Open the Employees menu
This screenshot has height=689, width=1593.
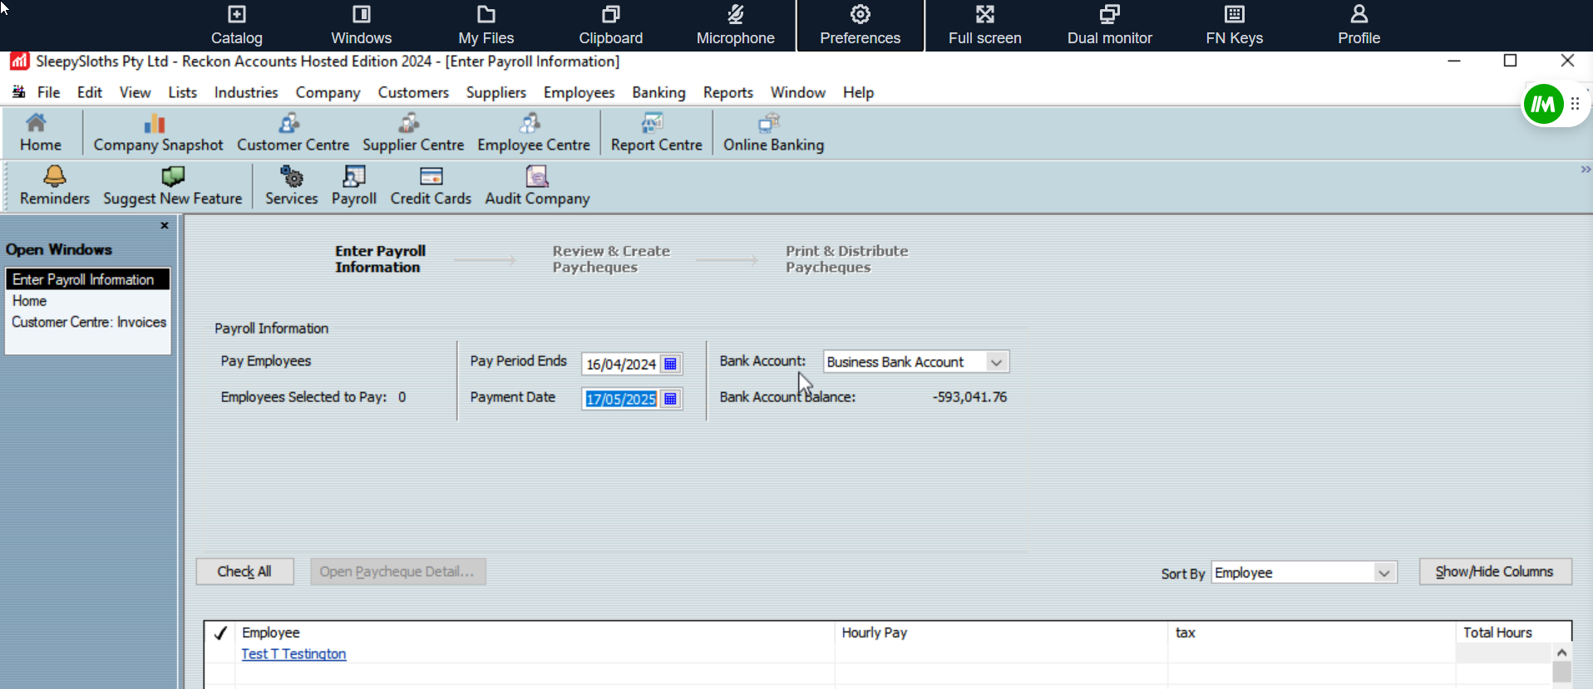pyautogui.click(x=579, y=92)
